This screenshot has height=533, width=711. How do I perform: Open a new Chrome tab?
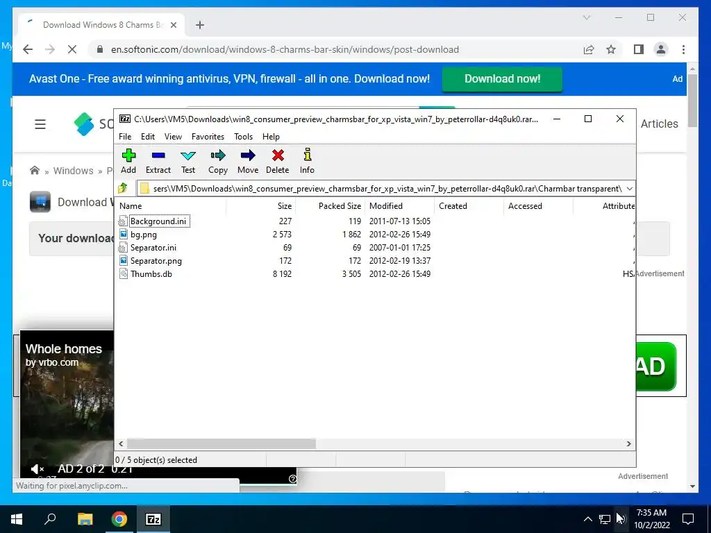click(200, 25)
